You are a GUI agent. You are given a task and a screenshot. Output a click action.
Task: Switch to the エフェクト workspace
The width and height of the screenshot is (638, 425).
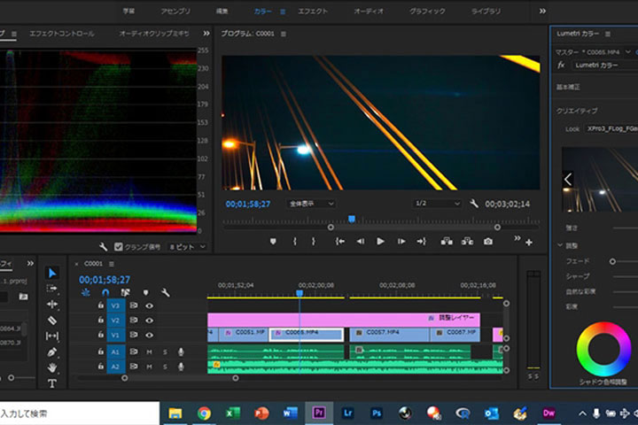click(313, 12)
